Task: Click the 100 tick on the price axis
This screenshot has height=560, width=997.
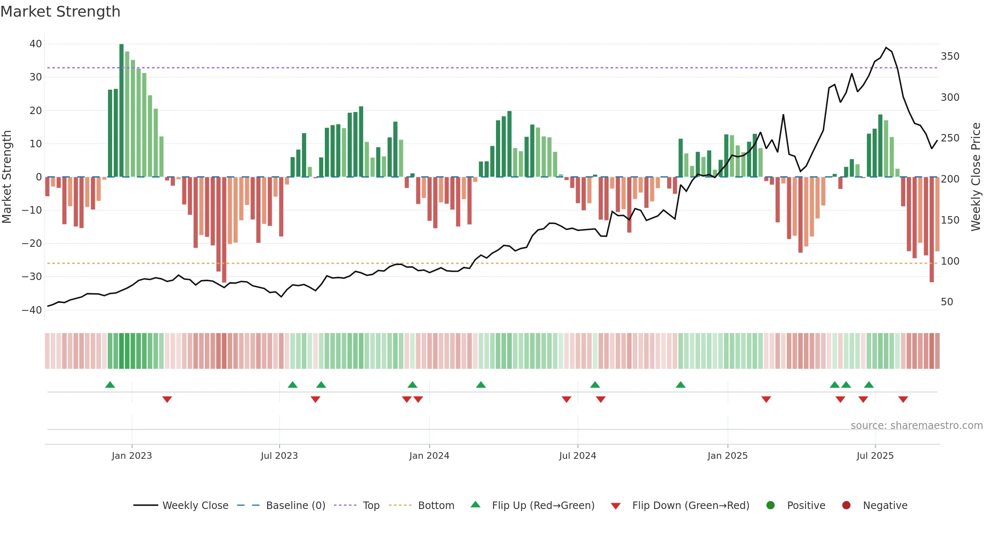Action: click(x=950, y=261)
